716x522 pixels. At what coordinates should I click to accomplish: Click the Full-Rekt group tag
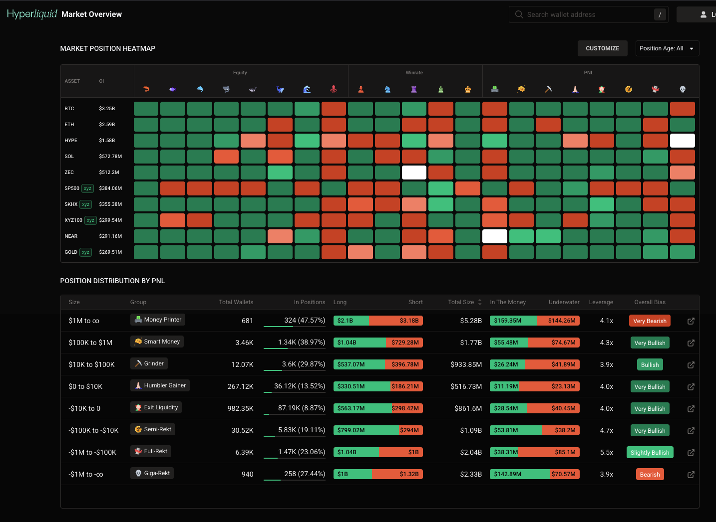(151, 451)
